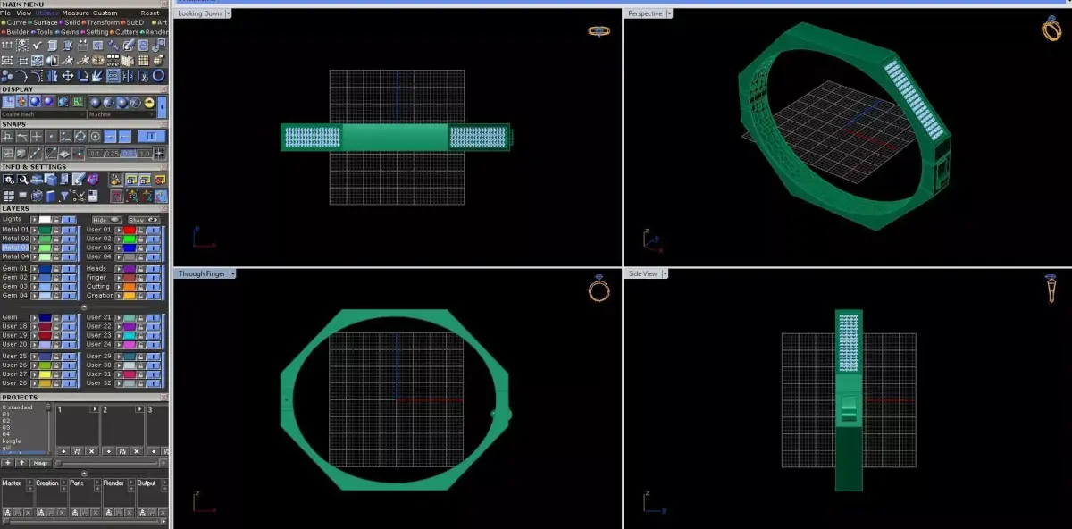1072x529 pixels.
Task: Click the ring icon in Side View viewport
Action: click(1051, 289)
